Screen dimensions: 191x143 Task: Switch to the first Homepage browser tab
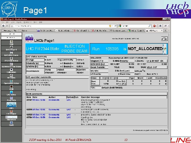10,30
